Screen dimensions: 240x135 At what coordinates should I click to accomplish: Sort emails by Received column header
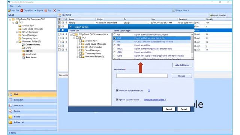click(191, 19)
